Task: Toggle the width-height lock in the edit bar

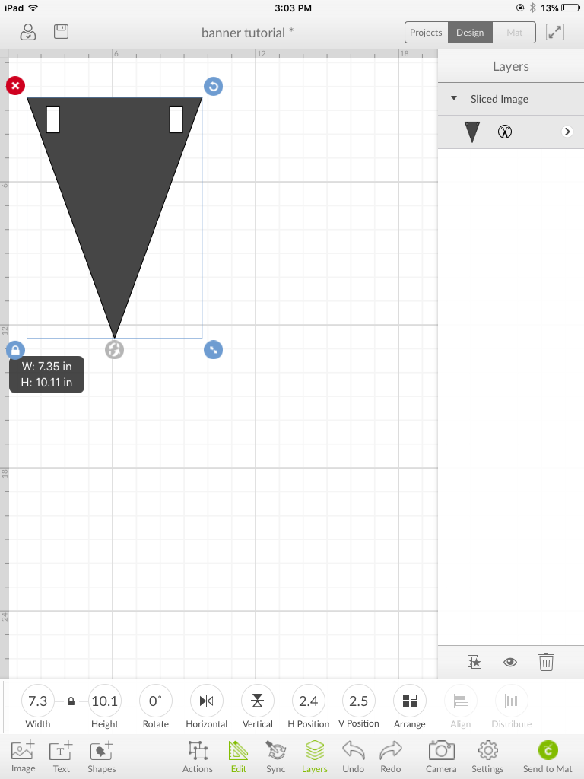Action: (71, 701)
